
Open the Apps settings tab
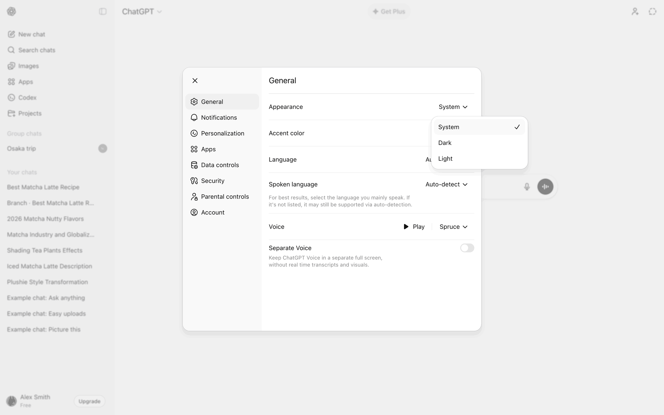pyautogui.click(x=222, y=149)
